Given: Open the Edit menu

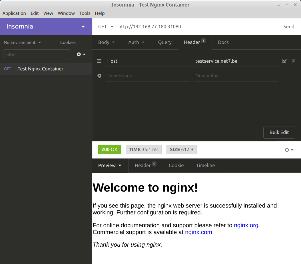Looking at the screenshot, I should [x=35, y=13].
